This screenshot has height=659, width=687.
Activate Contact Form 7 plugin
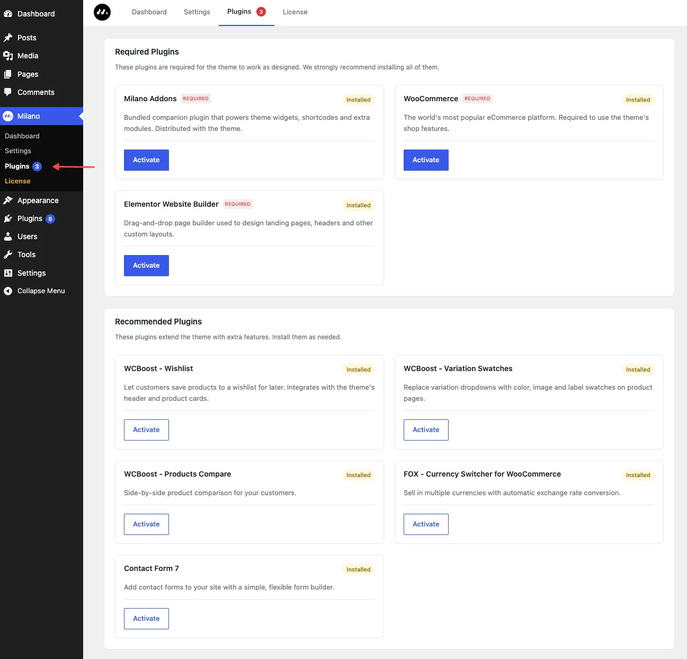click(146, 619)
